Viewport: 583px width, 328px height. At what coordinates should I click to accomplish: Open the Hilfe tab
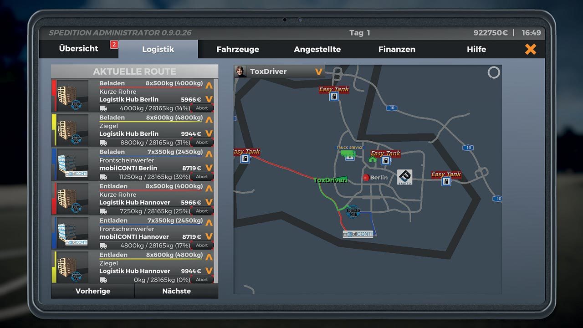click(476, 49)
